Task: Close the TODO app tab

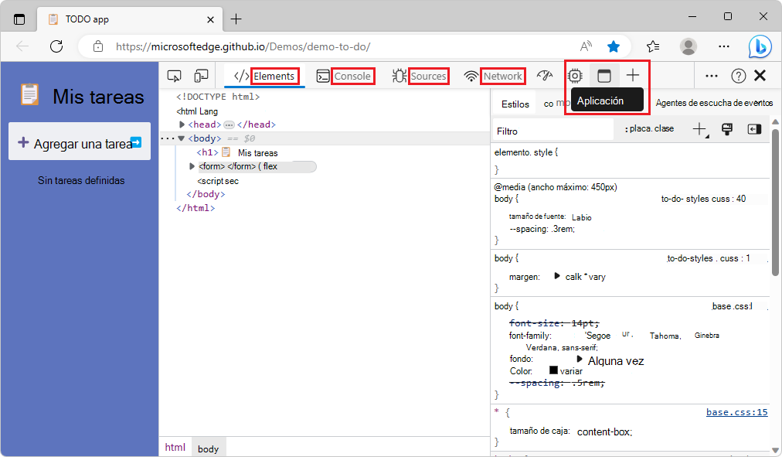Action: click(x=210, y=19)
